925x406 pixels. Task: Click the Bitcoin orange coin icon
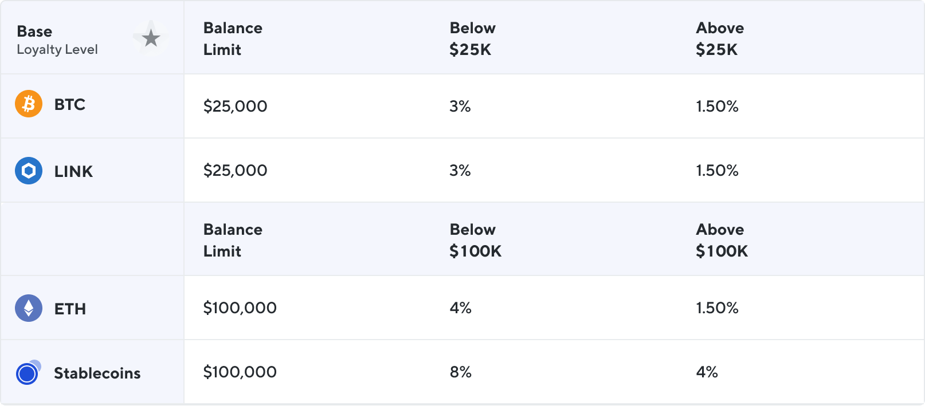point(29,104)
